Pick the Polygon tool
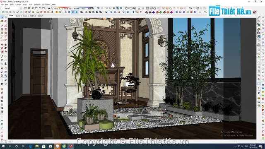265x149 pixels. (5, 33)
